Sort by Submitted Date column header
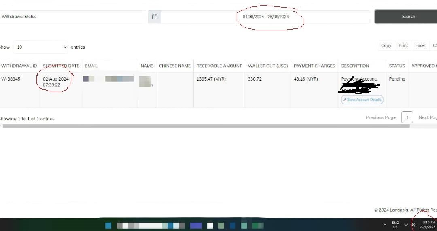Viewport: 437px width, 231px height. click(61, 66)
